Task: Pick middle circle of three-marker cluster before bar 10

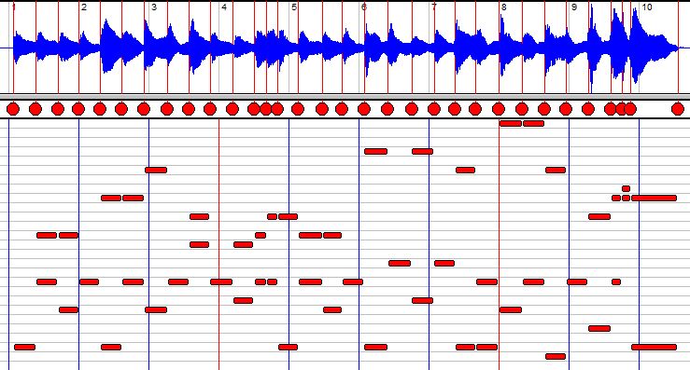Action: tap(621, 108)
